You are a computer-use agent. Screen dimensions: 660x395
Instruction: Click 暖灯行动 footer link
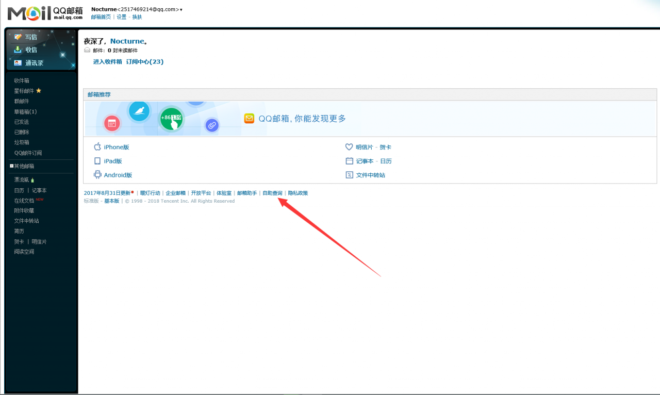[x=150, y=193]
